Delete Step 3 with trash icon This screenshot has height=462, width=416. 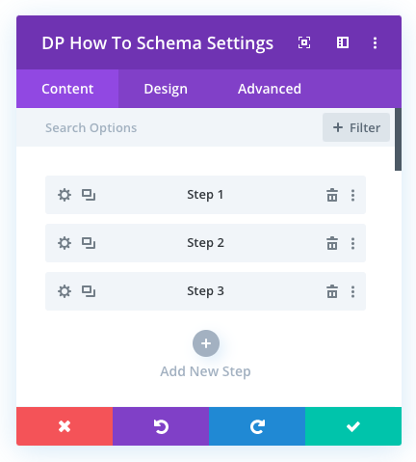(x=332, y=291)
